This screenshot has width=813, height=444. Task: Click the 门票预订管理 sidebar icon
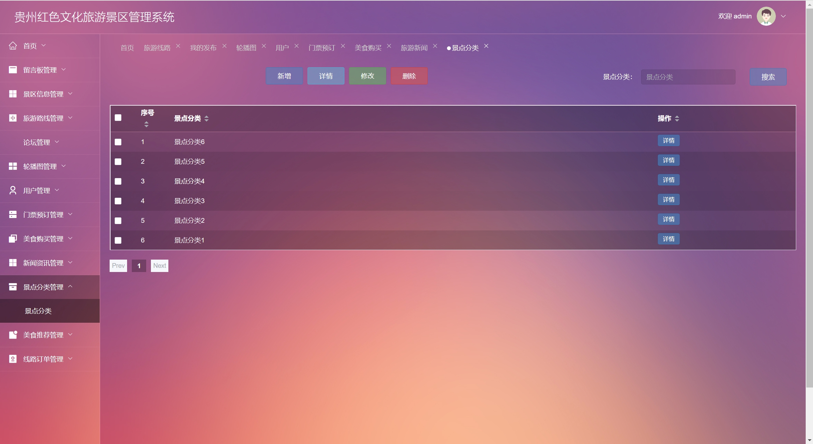[13, 215]
